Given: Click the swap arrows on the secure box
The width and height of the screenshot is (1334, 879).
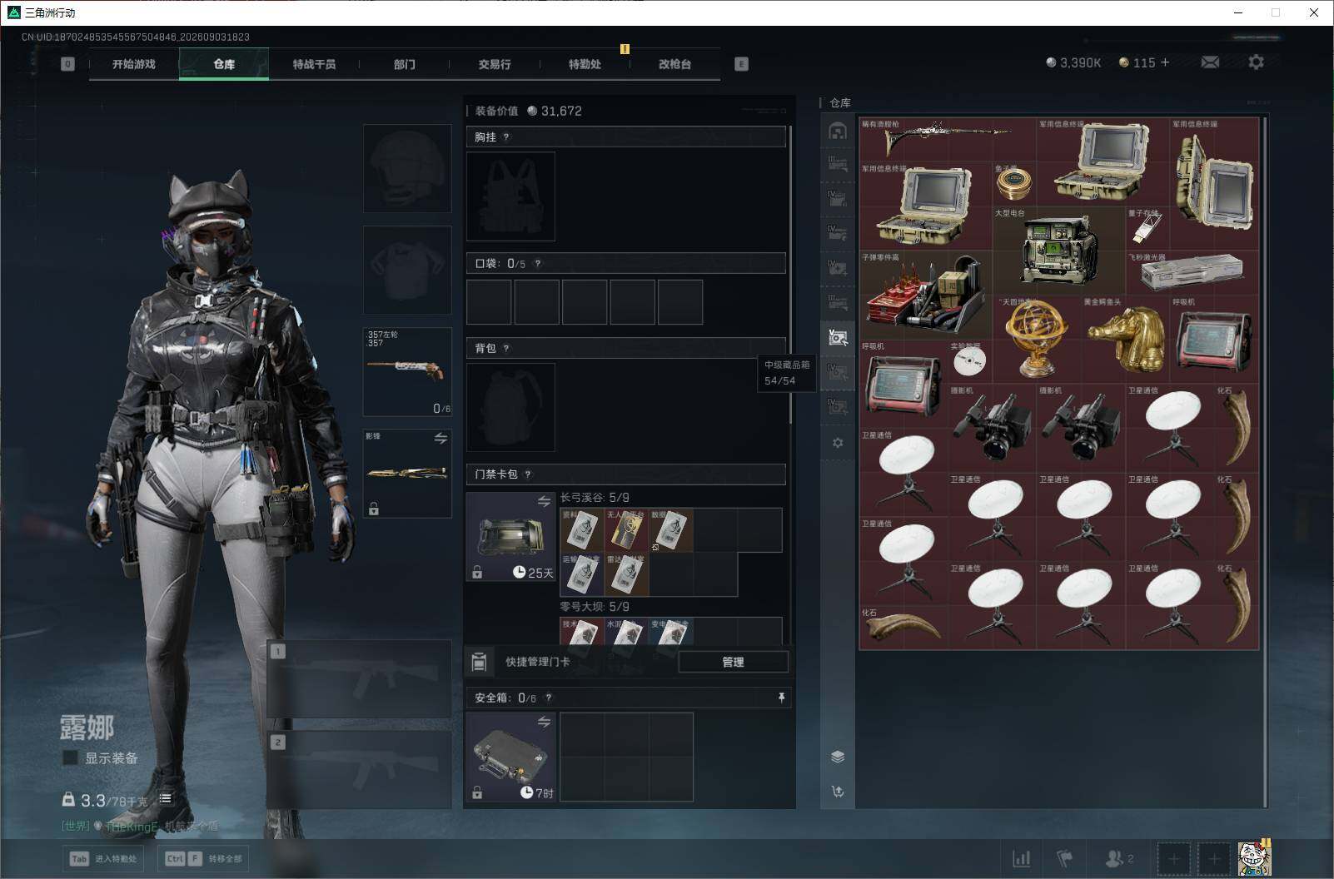Looking at the screenshot, I should [x=544, y=722].
